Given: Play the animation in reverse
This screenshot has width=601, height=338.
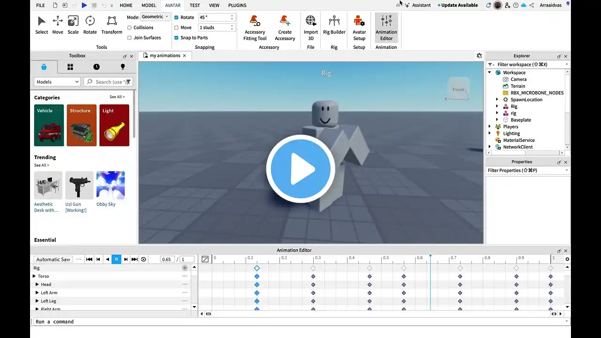Looking at the screenshot, I should click(108, 259).
